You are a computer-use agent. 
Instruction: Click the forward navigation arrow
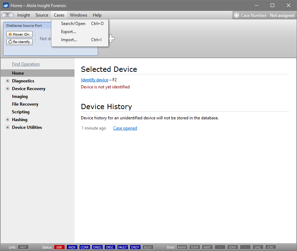pos(11,15)
